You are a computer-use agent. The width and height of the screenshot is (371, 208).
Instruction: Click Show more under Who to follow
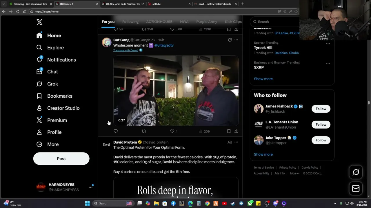263,154
